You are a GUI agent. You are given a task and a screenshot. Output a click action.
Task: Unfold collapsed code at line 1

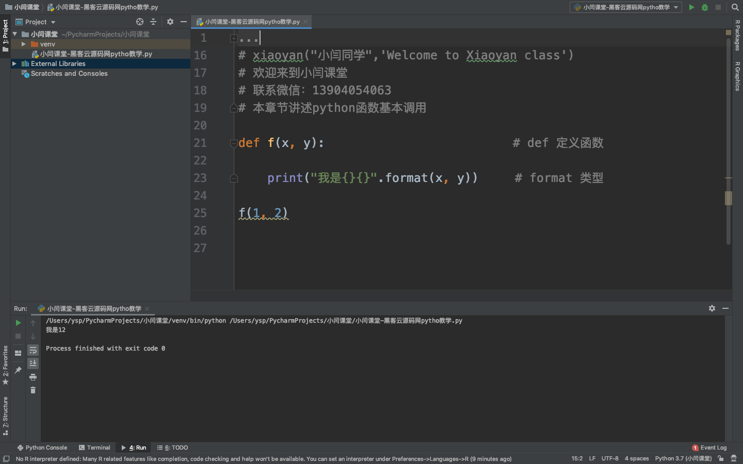234,38
